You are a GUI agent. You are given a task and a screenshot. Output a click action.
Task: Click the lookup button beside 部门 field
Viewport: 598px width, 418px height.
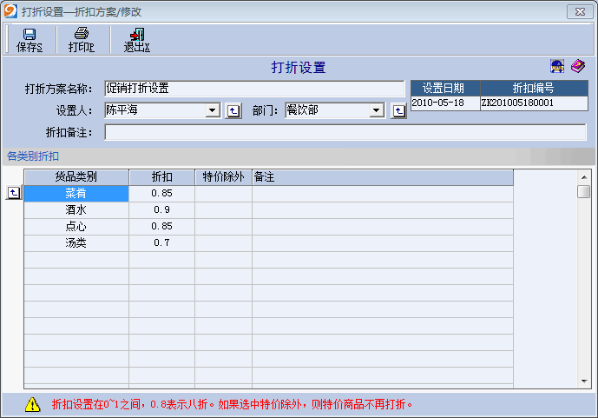click(398, 111)
